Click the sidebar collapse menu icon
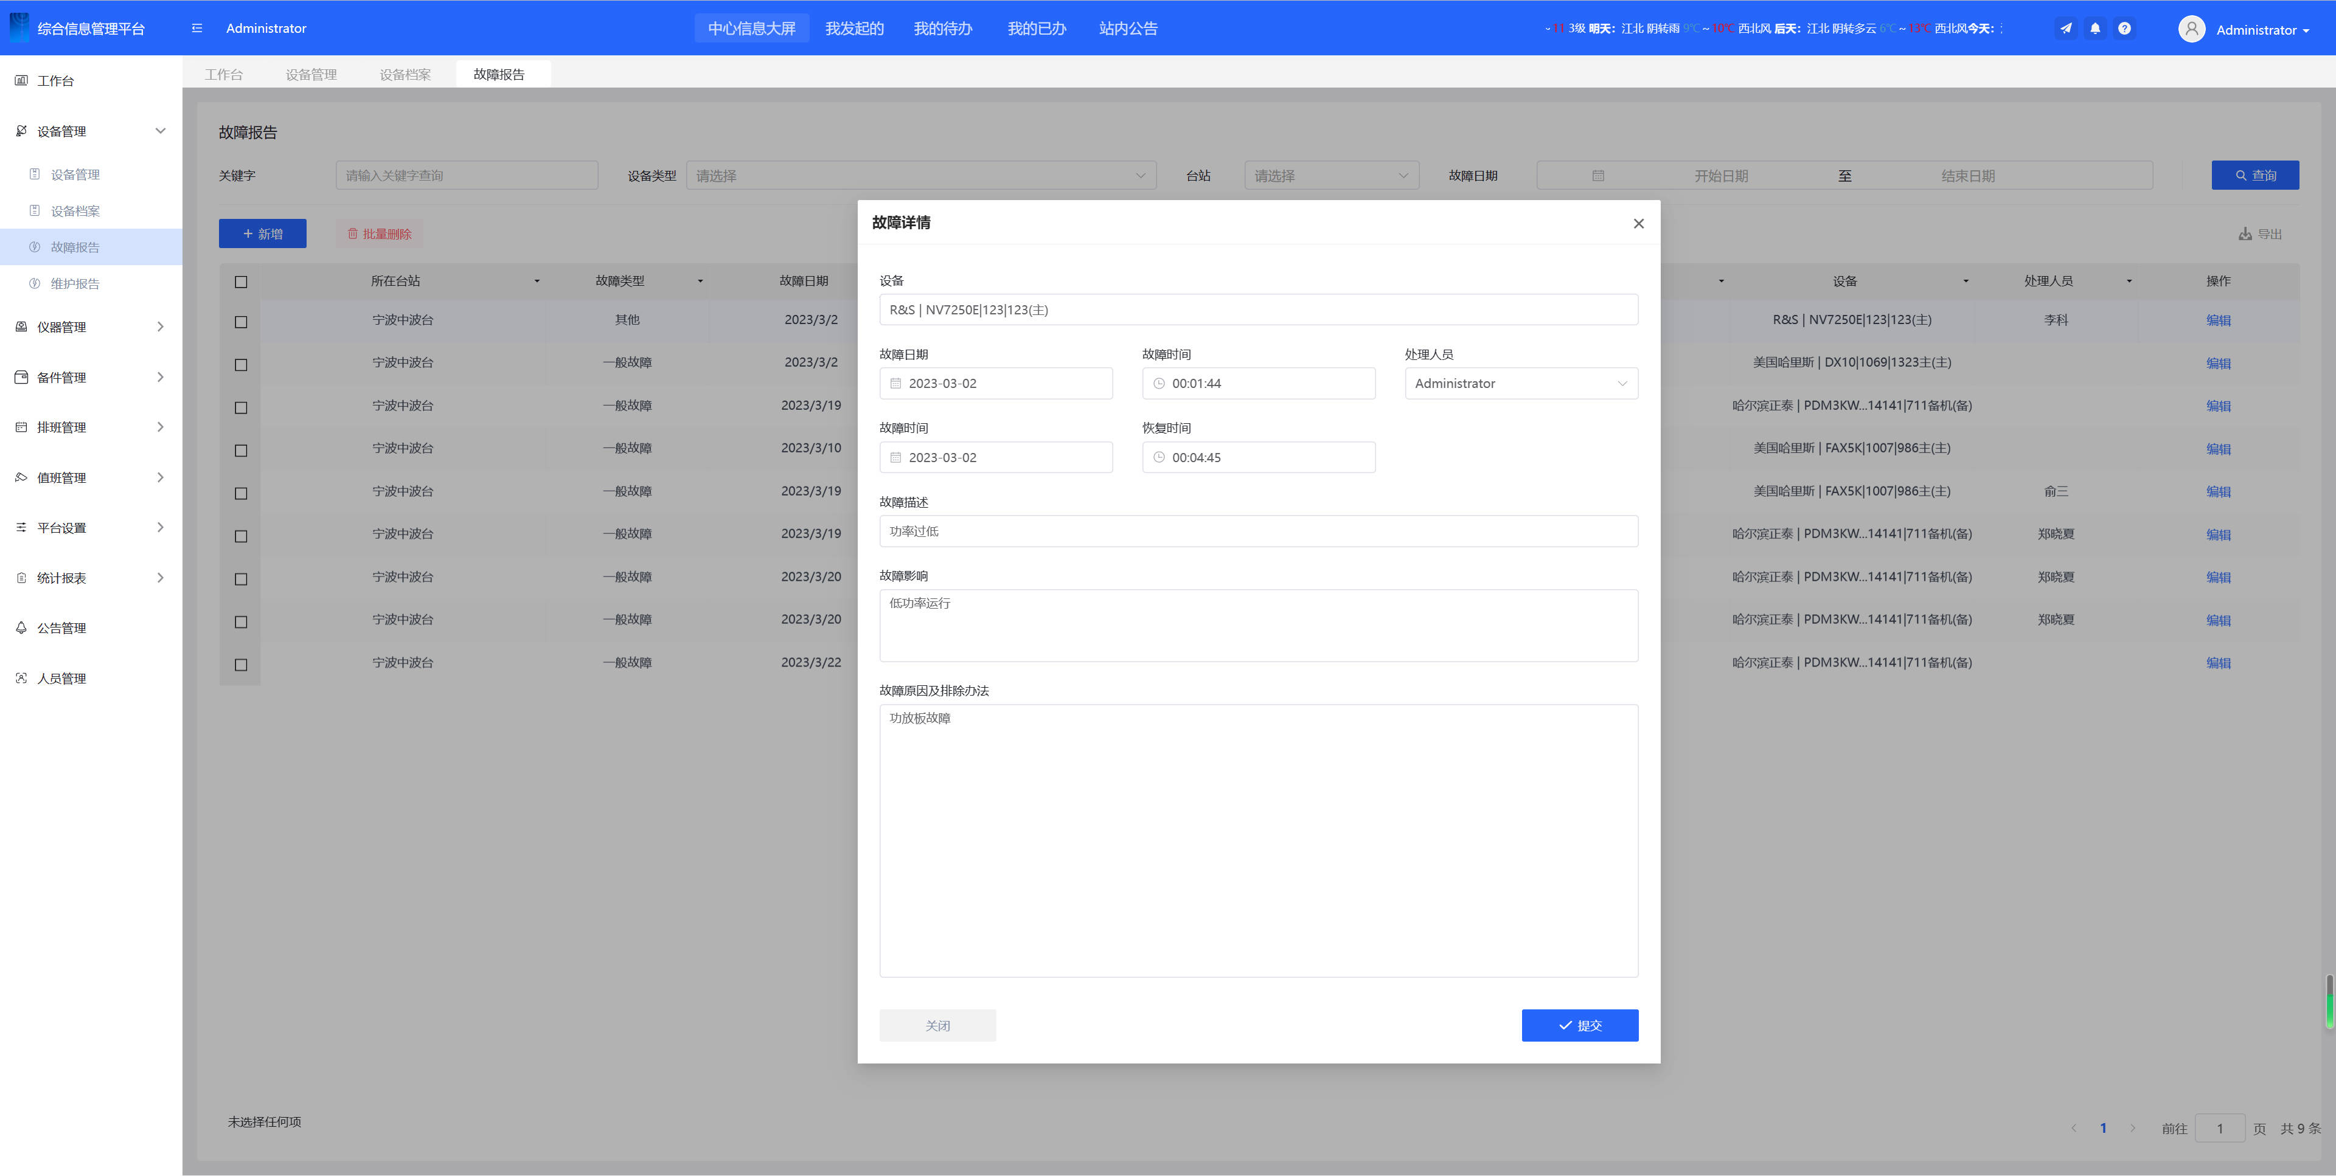2336x1176 pixels. pyautogui.click(x=196, y=28)
